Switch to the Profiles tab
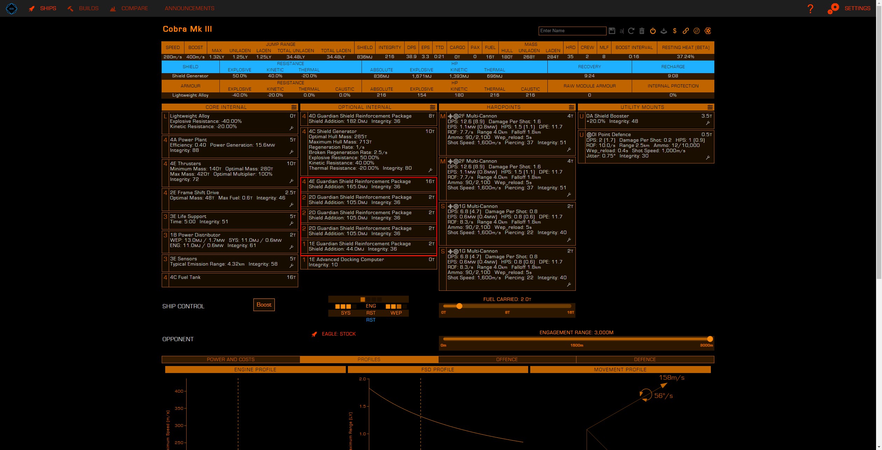The image size is (882, 450). 369,359
